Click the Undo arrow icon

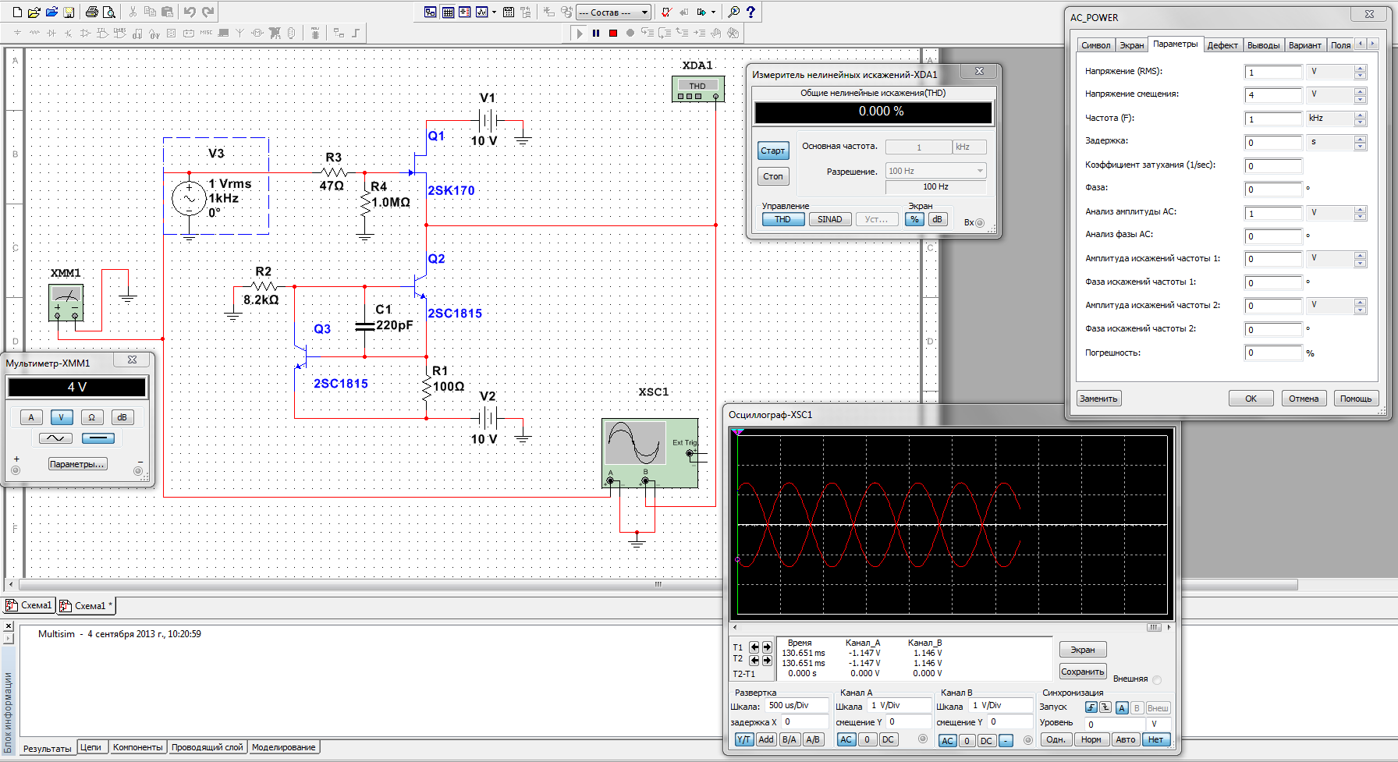[190, 12]
